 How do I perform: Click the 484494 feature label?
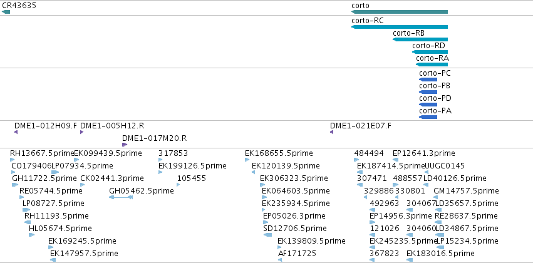[369, 153]
